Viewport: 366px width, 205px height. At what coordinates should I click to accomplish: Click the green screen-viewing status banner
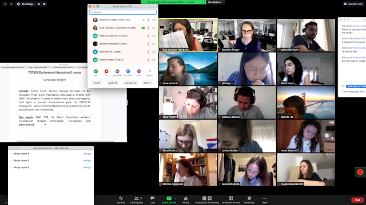tap(173, 2)
